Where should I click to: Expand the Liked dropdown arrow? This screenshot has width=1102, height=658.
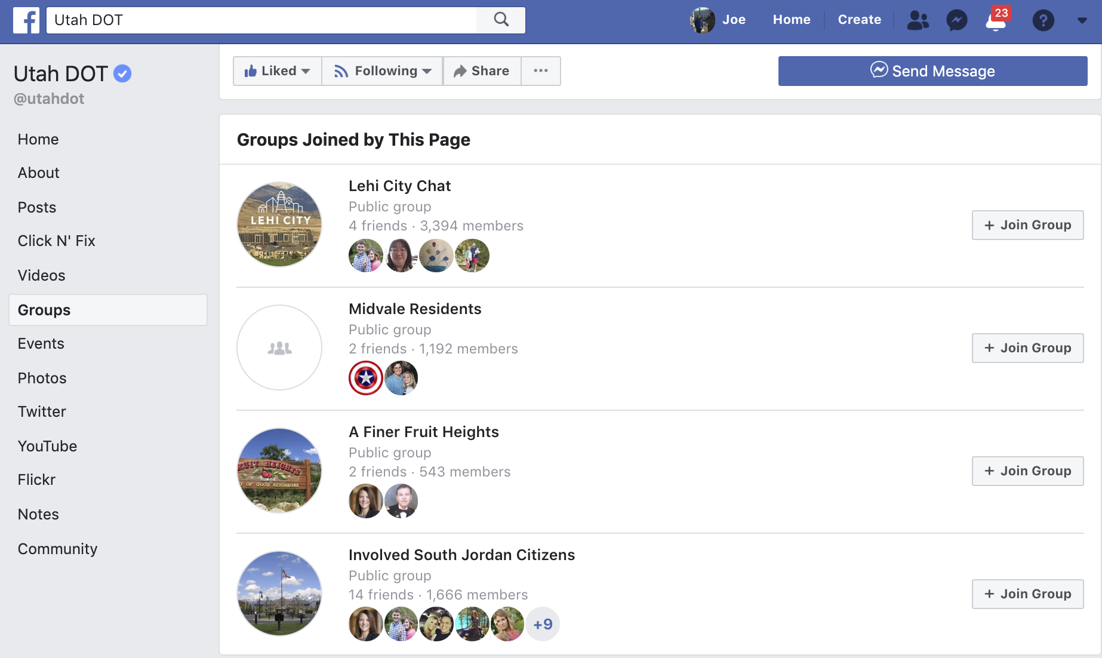pyautogui.click(x=306, y=72)
